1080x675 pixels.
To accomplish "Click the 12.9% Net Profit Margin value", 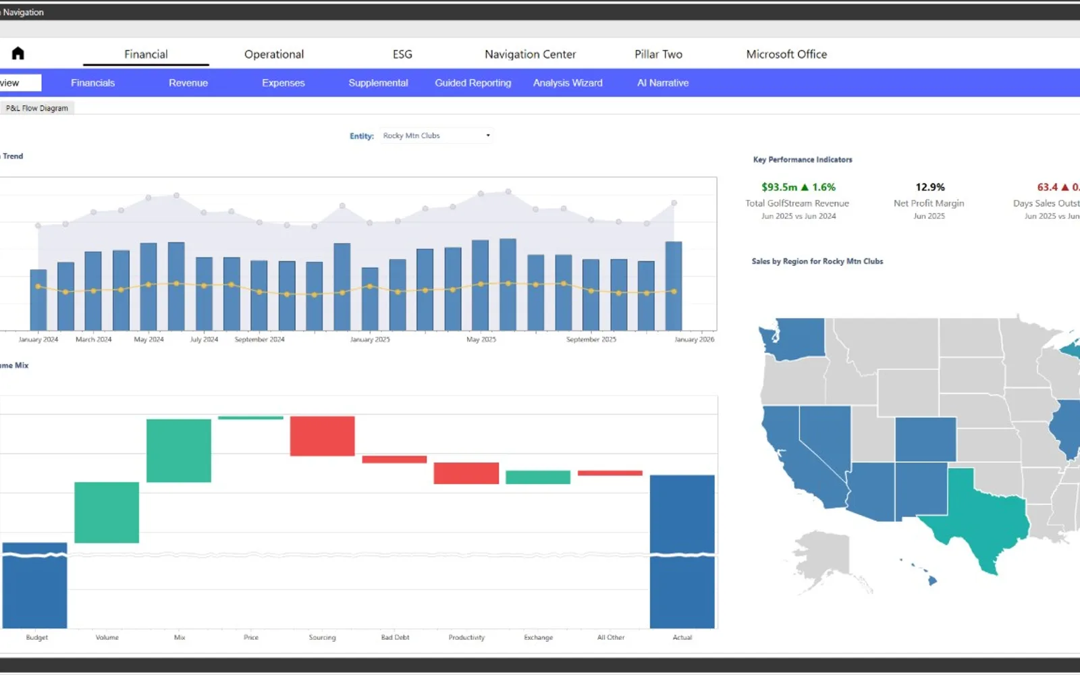I will [x=929, y=187].
